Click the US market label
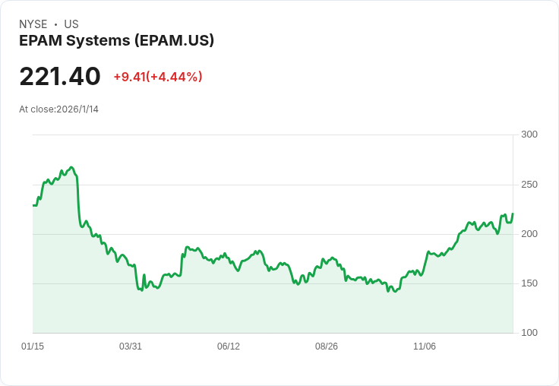The image size is (559, 386). [x=71, y=24]
